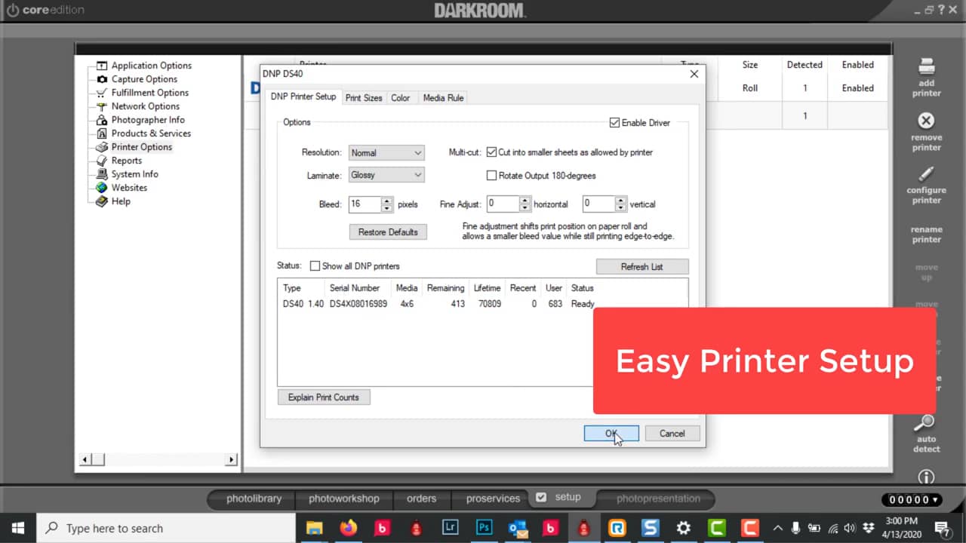The height and width of the screenshot is (543, 966).
Task: Click the auto detect magnifier icon
Action: coord(926,422)
